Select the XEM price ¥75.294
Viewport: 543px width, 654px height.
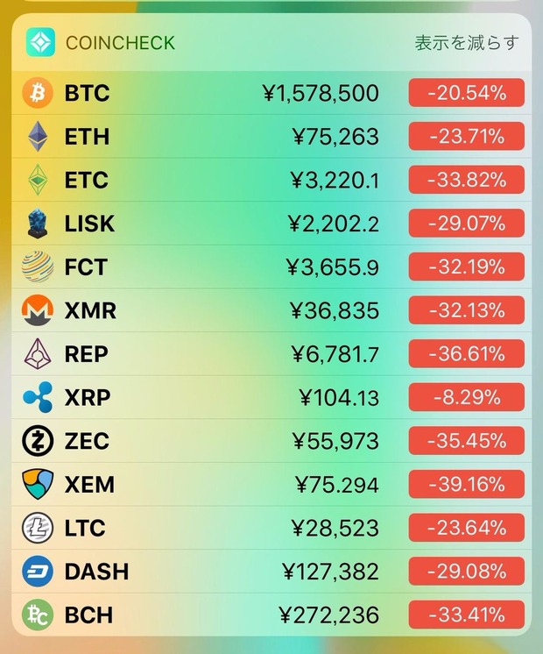(x=336, y=485)
